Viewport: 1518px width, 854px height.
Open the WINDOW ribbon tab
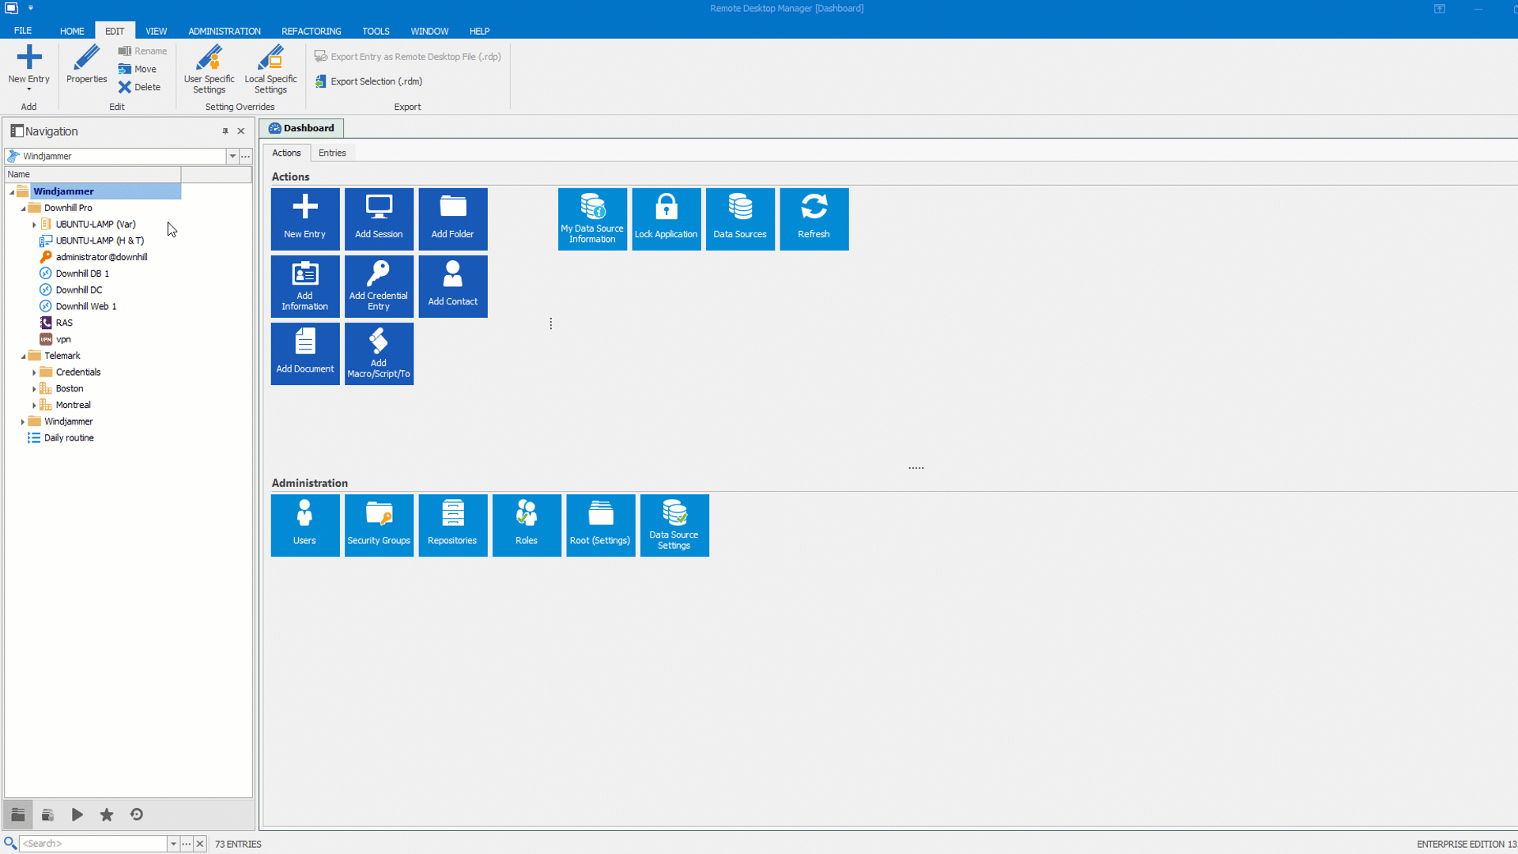coord(429,31)
